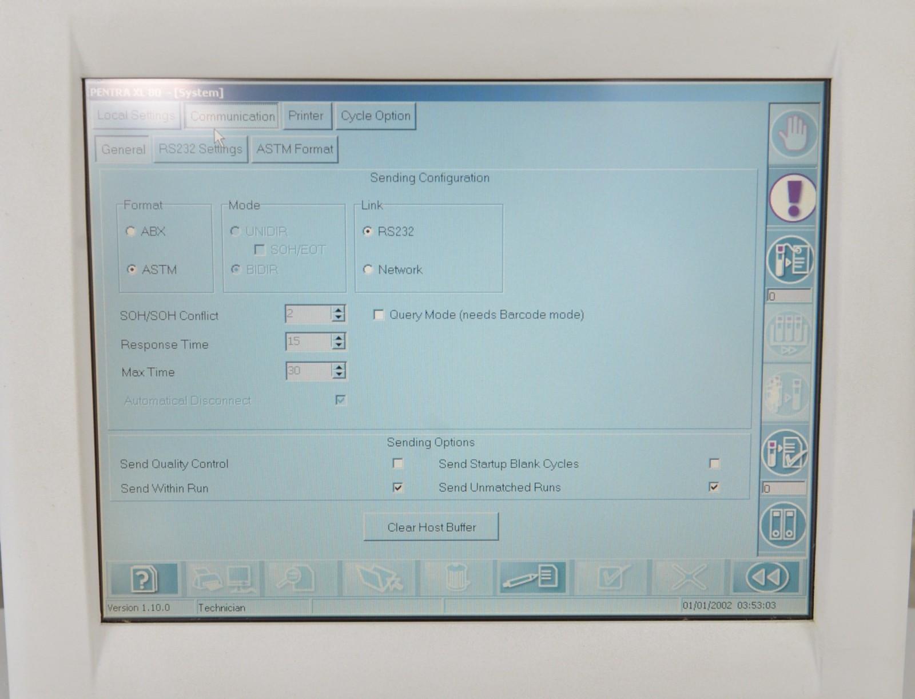
Task: Click the stop hand icon
Action: coord(794,134)
